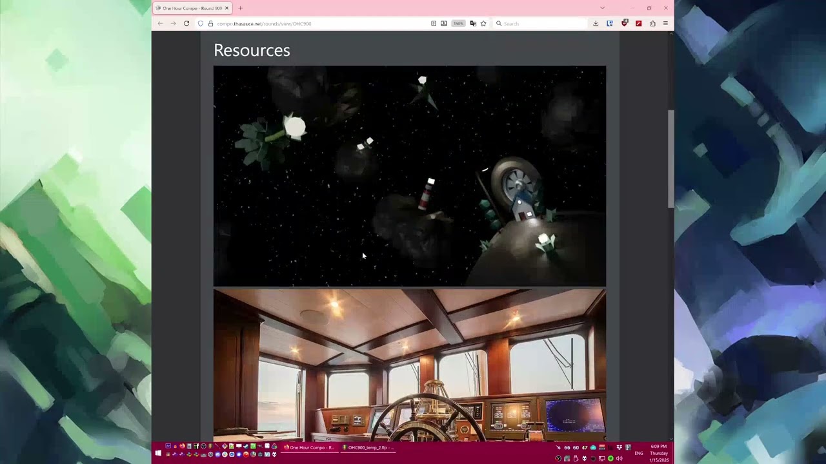Image resolution: width=826 pixels, height=464 pixels.
Task: Open the Windows Start menu
Action: click(158, 454)
